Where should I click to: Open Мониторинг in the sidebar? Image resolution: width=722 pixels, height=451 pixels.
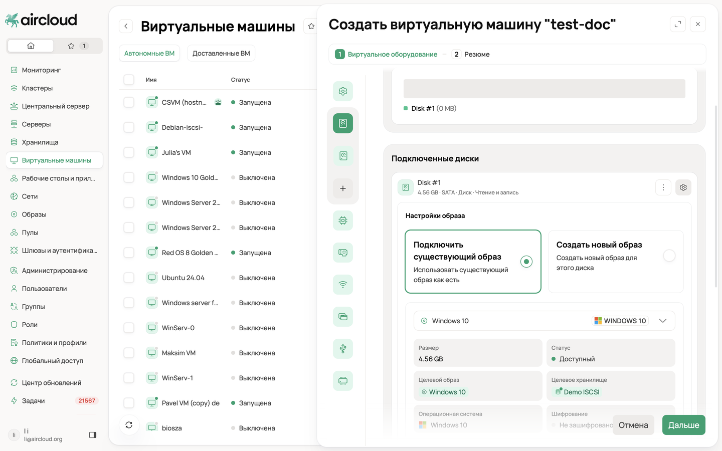click(x=54, y=70)
